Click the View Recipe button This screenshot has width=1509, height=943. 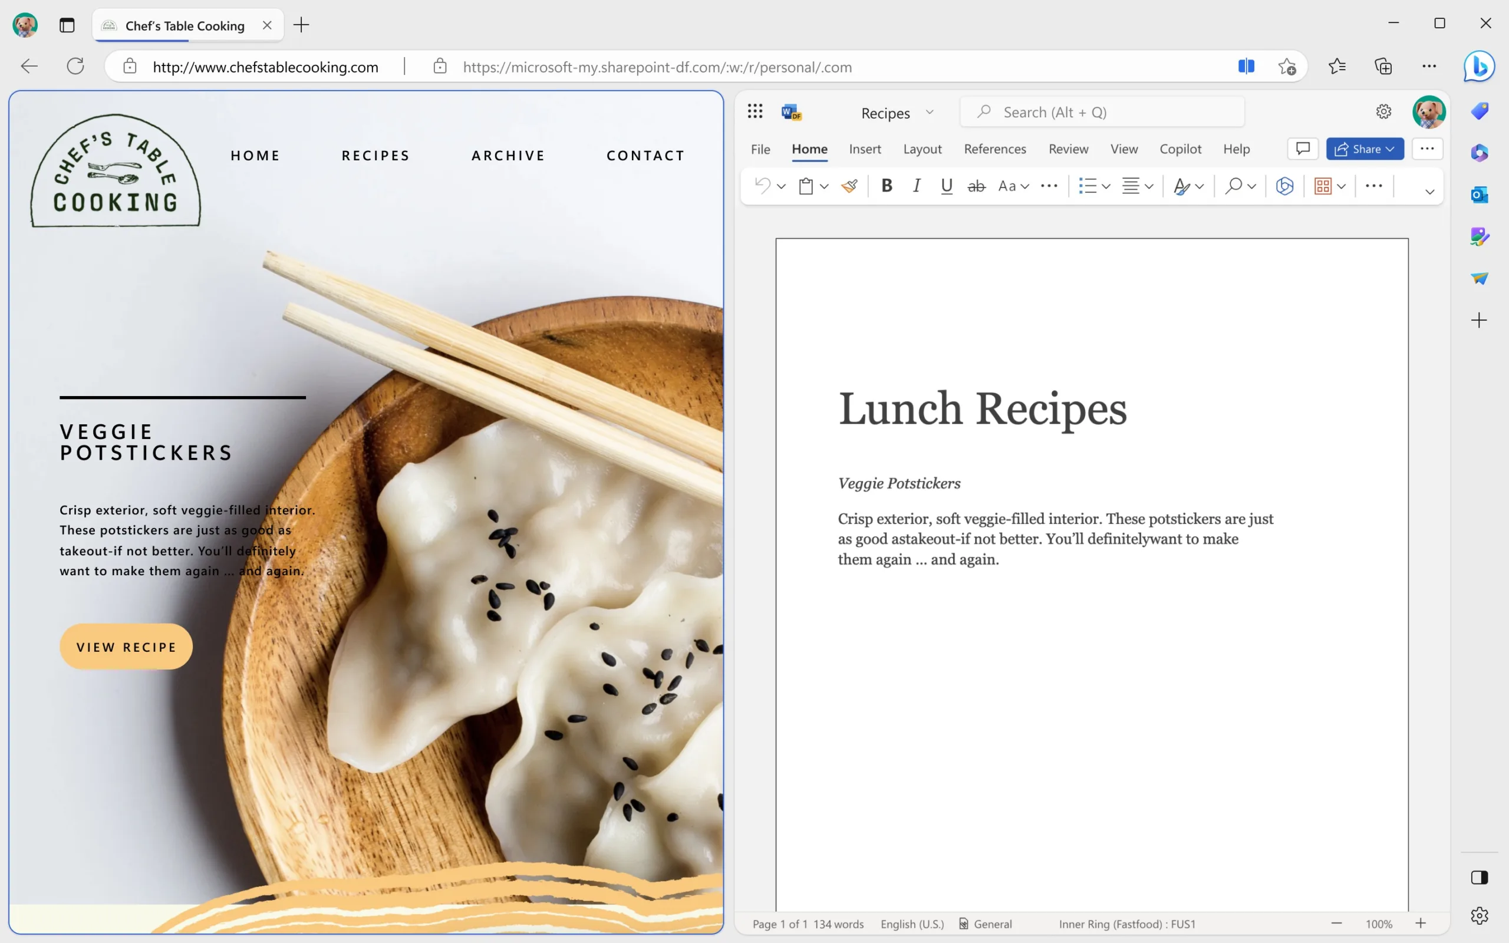[x=126, y=647]
